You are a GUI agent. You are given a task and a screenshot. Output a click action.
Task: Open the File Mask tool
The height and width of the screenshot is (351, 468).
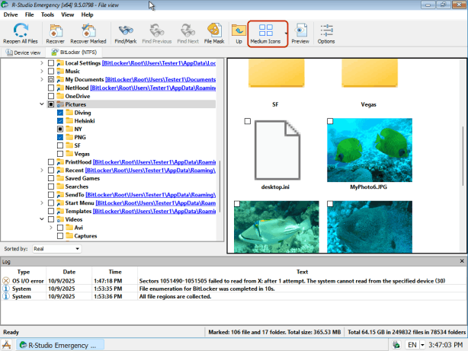(214, 30)
